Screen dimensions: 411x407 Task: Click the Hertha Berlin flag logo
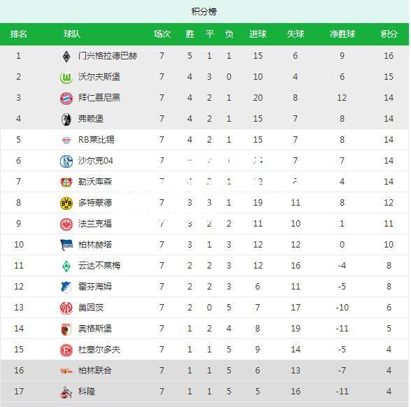click(x=66, y=245)
